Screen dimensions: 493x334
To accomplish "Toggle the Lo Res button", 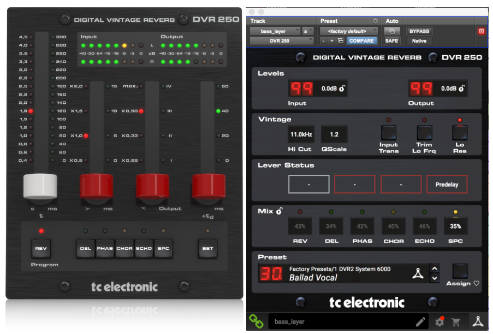I will (460, 133).
